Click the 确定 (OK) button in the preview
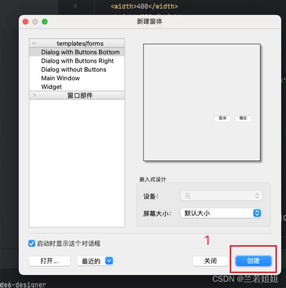Screen dimensions: 286x288 tap(243, 118)
